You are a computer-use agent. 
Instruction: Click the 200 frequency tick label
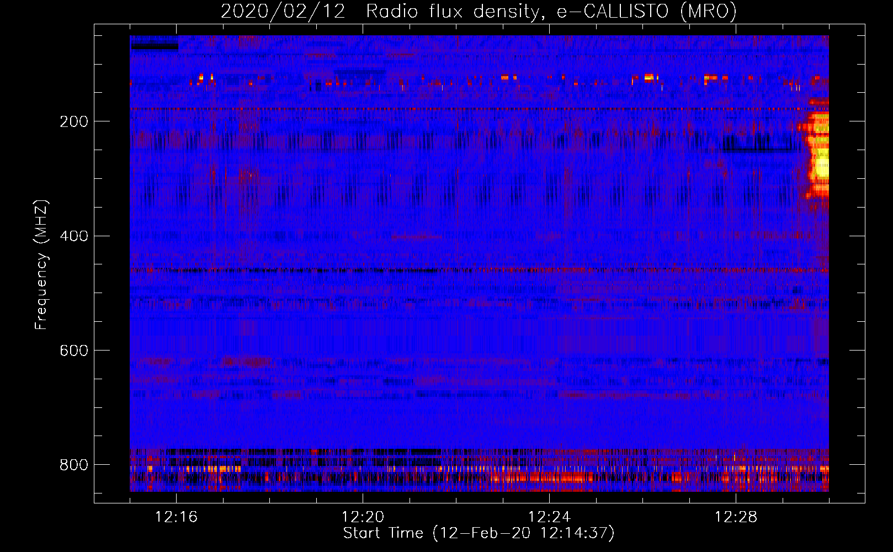click(74, 121)
